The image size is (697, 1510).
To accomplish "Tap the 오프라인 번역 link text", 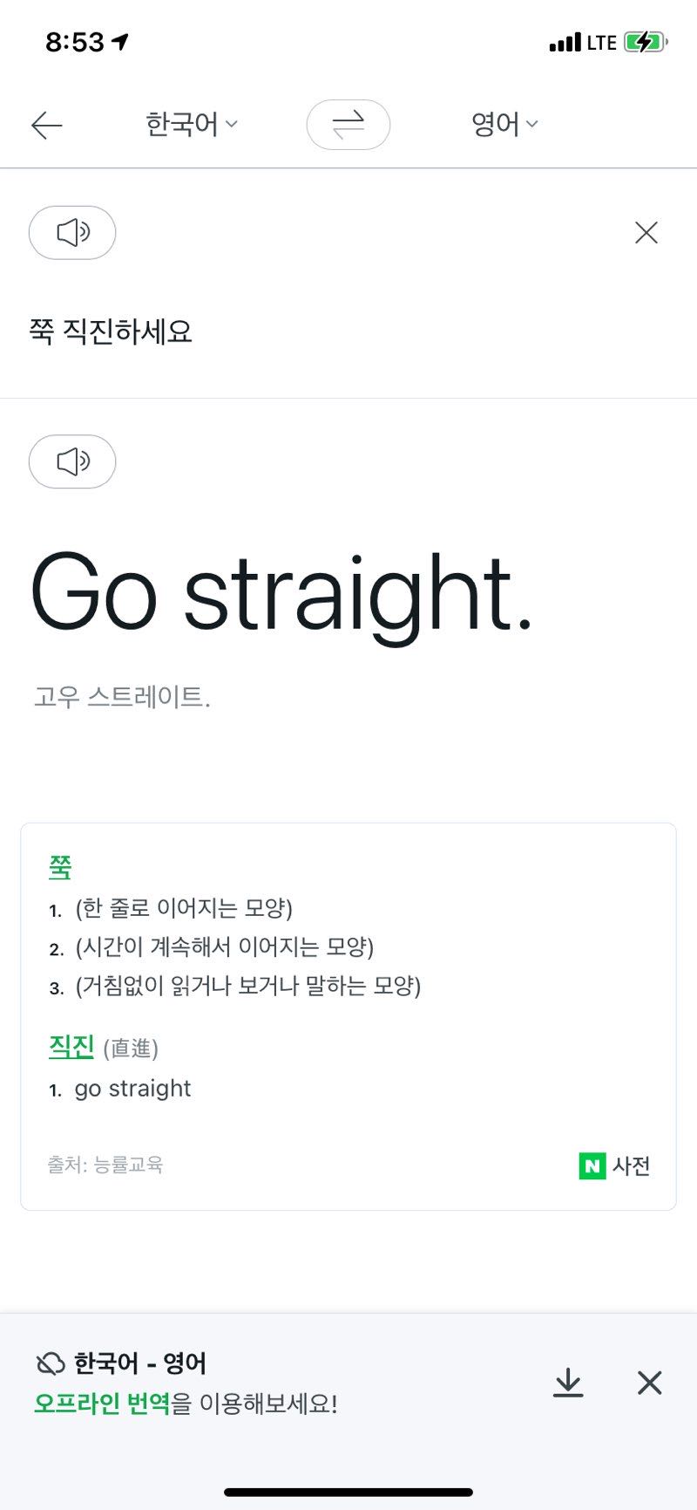I will tap(102, 1404).
